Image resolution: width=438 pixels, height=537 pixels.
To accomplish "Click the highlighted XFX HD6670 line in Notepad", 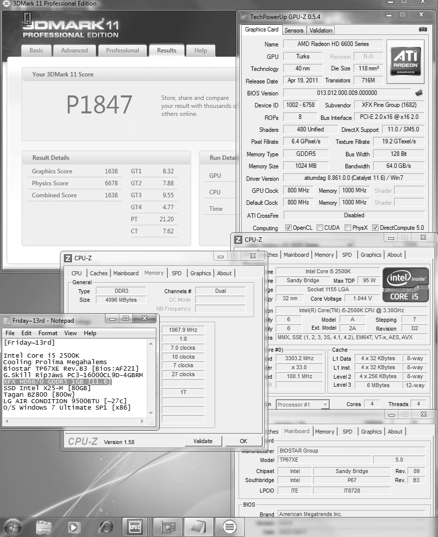I will (x=57, y=382).
